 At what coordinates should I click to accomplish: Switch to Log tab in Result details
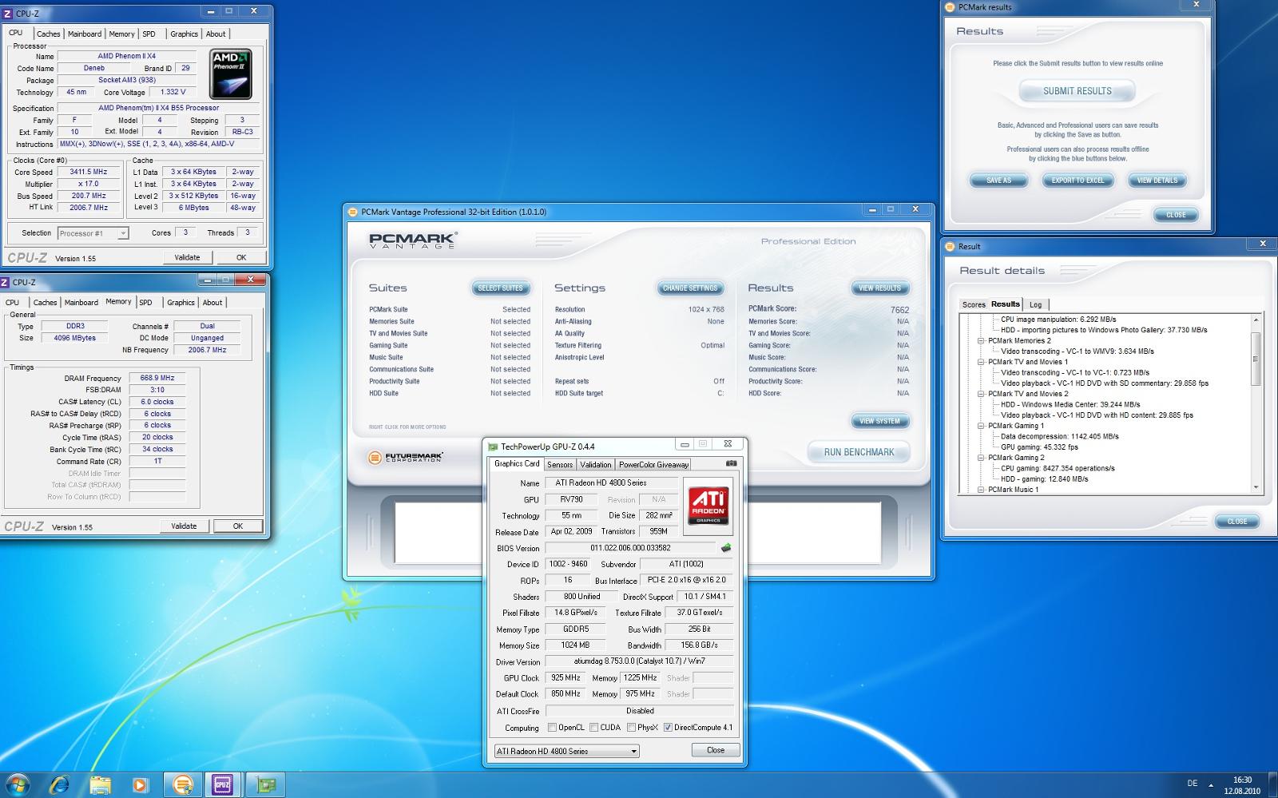(x=1035, y=304)
